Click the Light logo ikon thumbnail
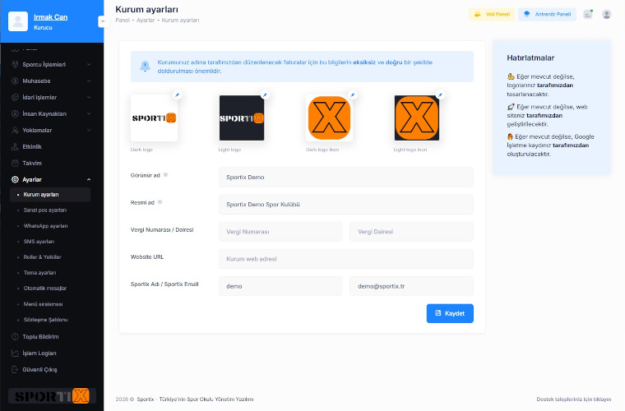Image resolution: width=625 pixels, height=411 pixels. (x=417, y=118)
